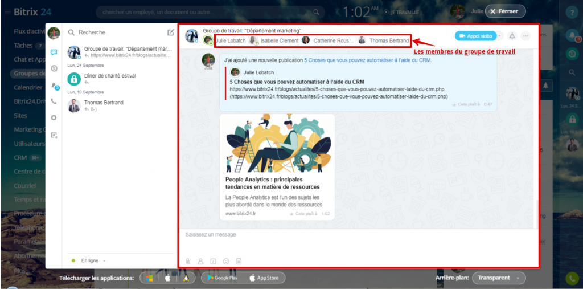583x289 pixels.
Task: Open Tâches in the Bitrix24 left menu
Action: click(24, 46)
